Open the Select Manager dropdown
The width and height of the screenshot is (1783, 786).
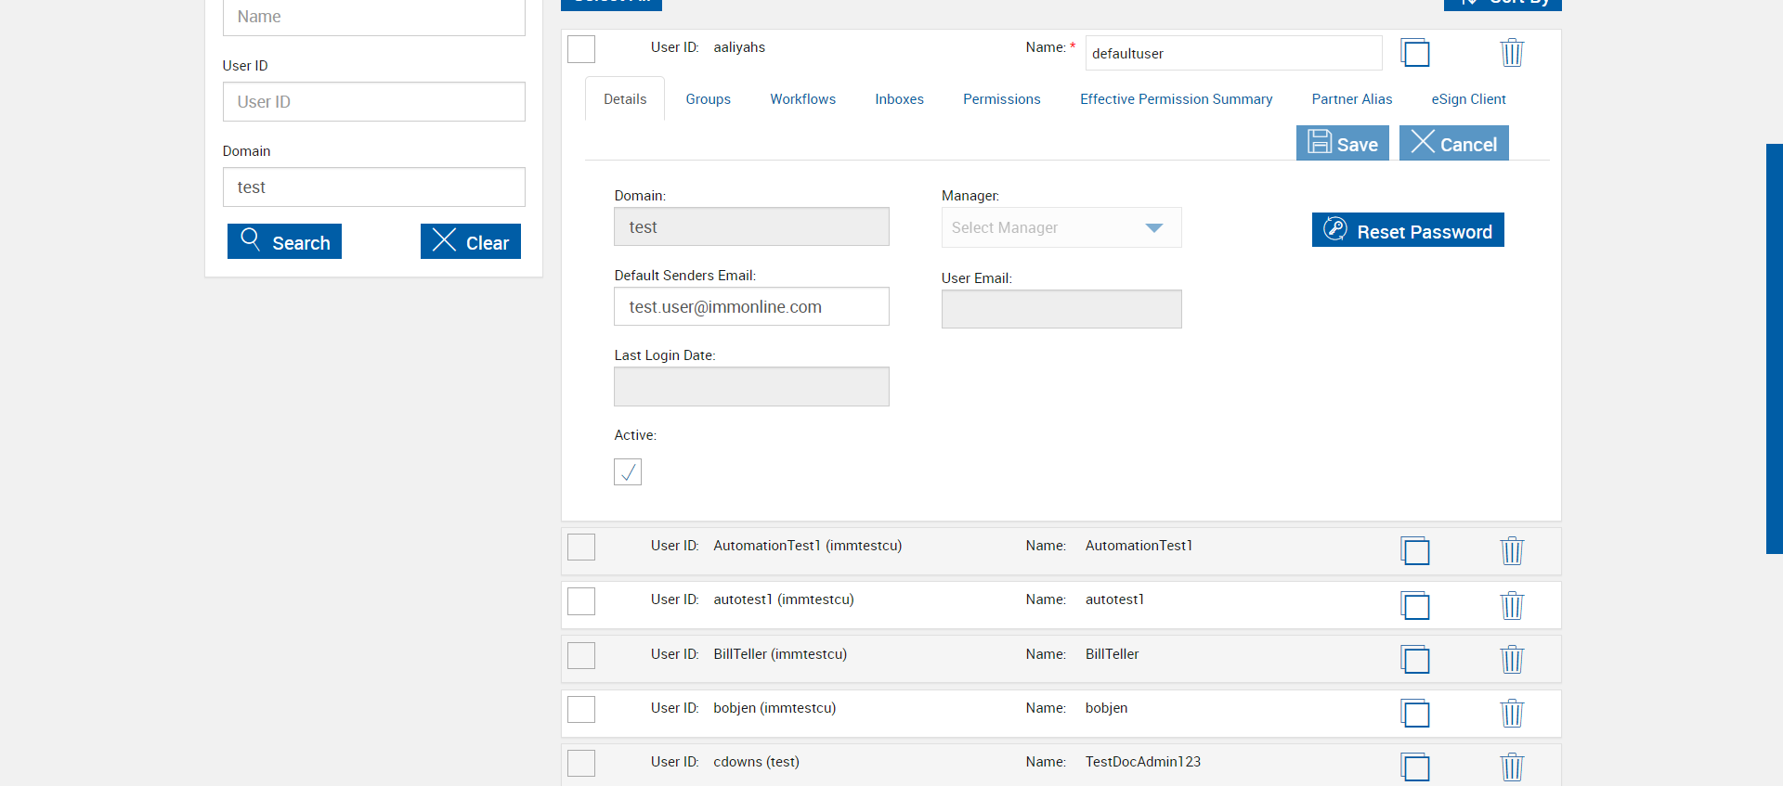tap(1061, 227)
